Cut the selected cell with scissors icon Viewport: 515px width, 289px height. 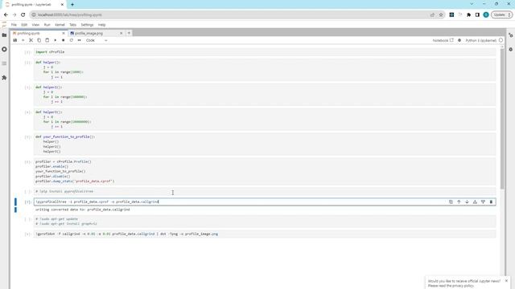[x=31, y=40]
